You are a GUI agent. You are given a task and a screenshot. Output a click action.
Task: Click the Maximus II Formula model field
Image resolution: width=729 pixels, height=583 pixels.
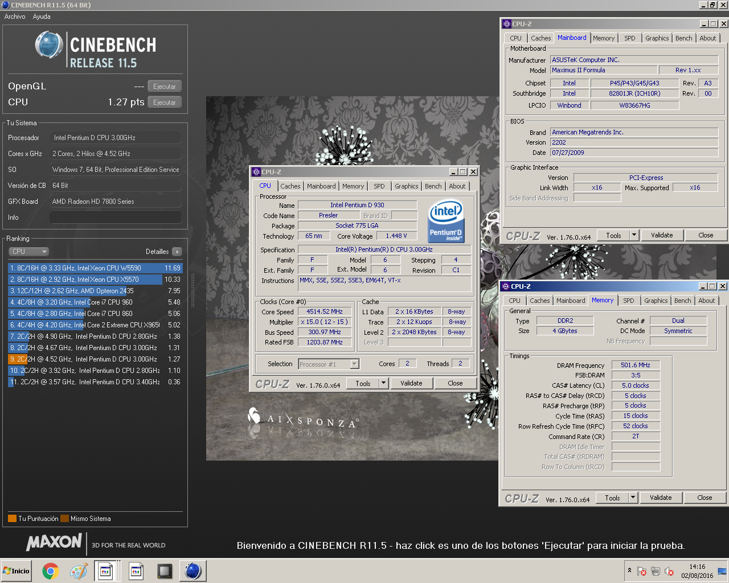click(x=603, y=70)
